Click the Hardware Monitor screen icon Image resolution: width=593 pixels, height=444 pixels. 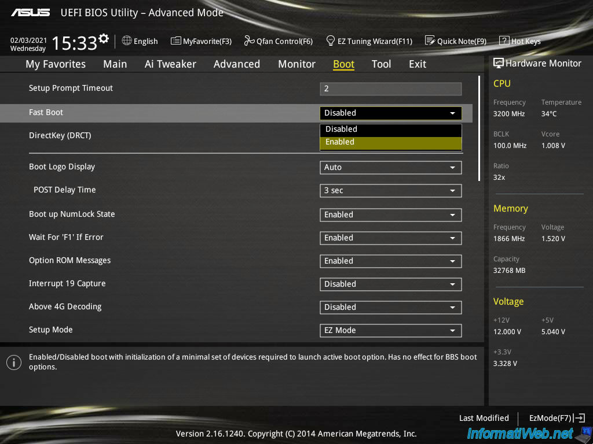(x=499, y=63)
